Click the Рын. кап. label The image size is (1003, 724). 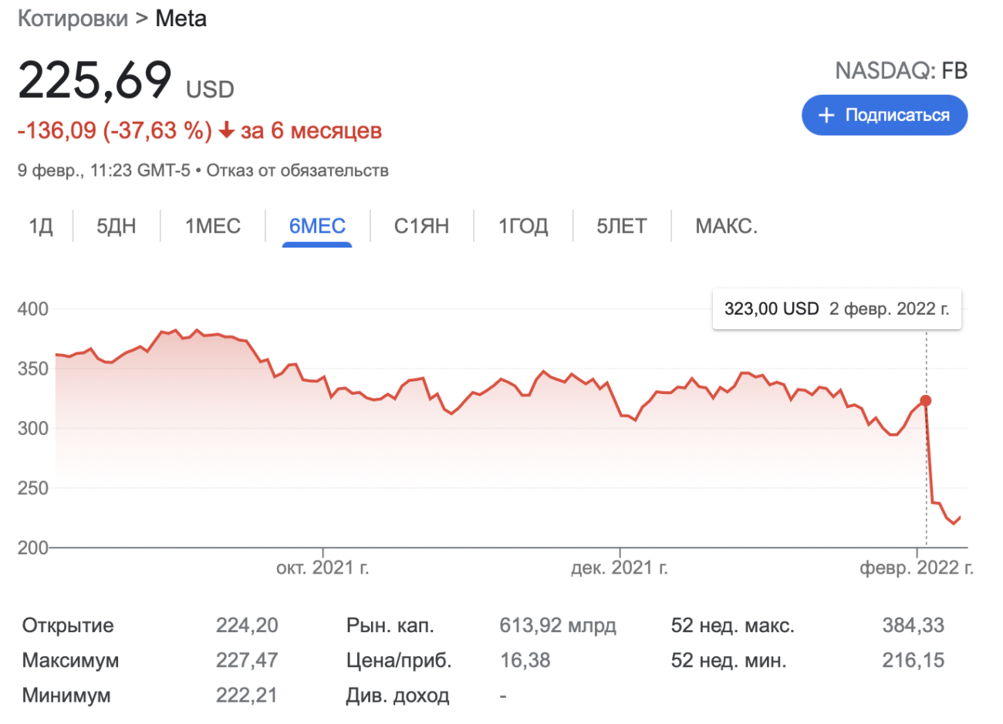click(390, 625)
